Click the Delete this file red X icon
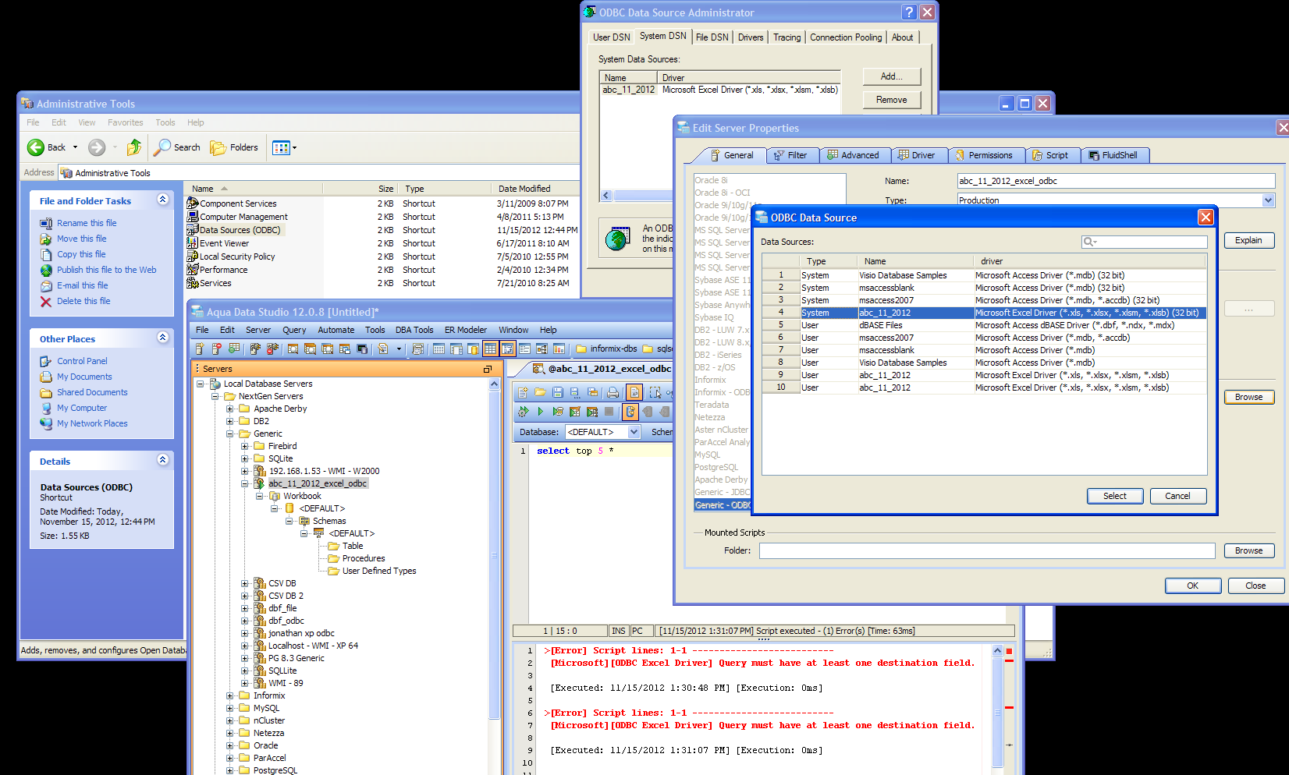The image size is (1289, 775). point(46,301)
